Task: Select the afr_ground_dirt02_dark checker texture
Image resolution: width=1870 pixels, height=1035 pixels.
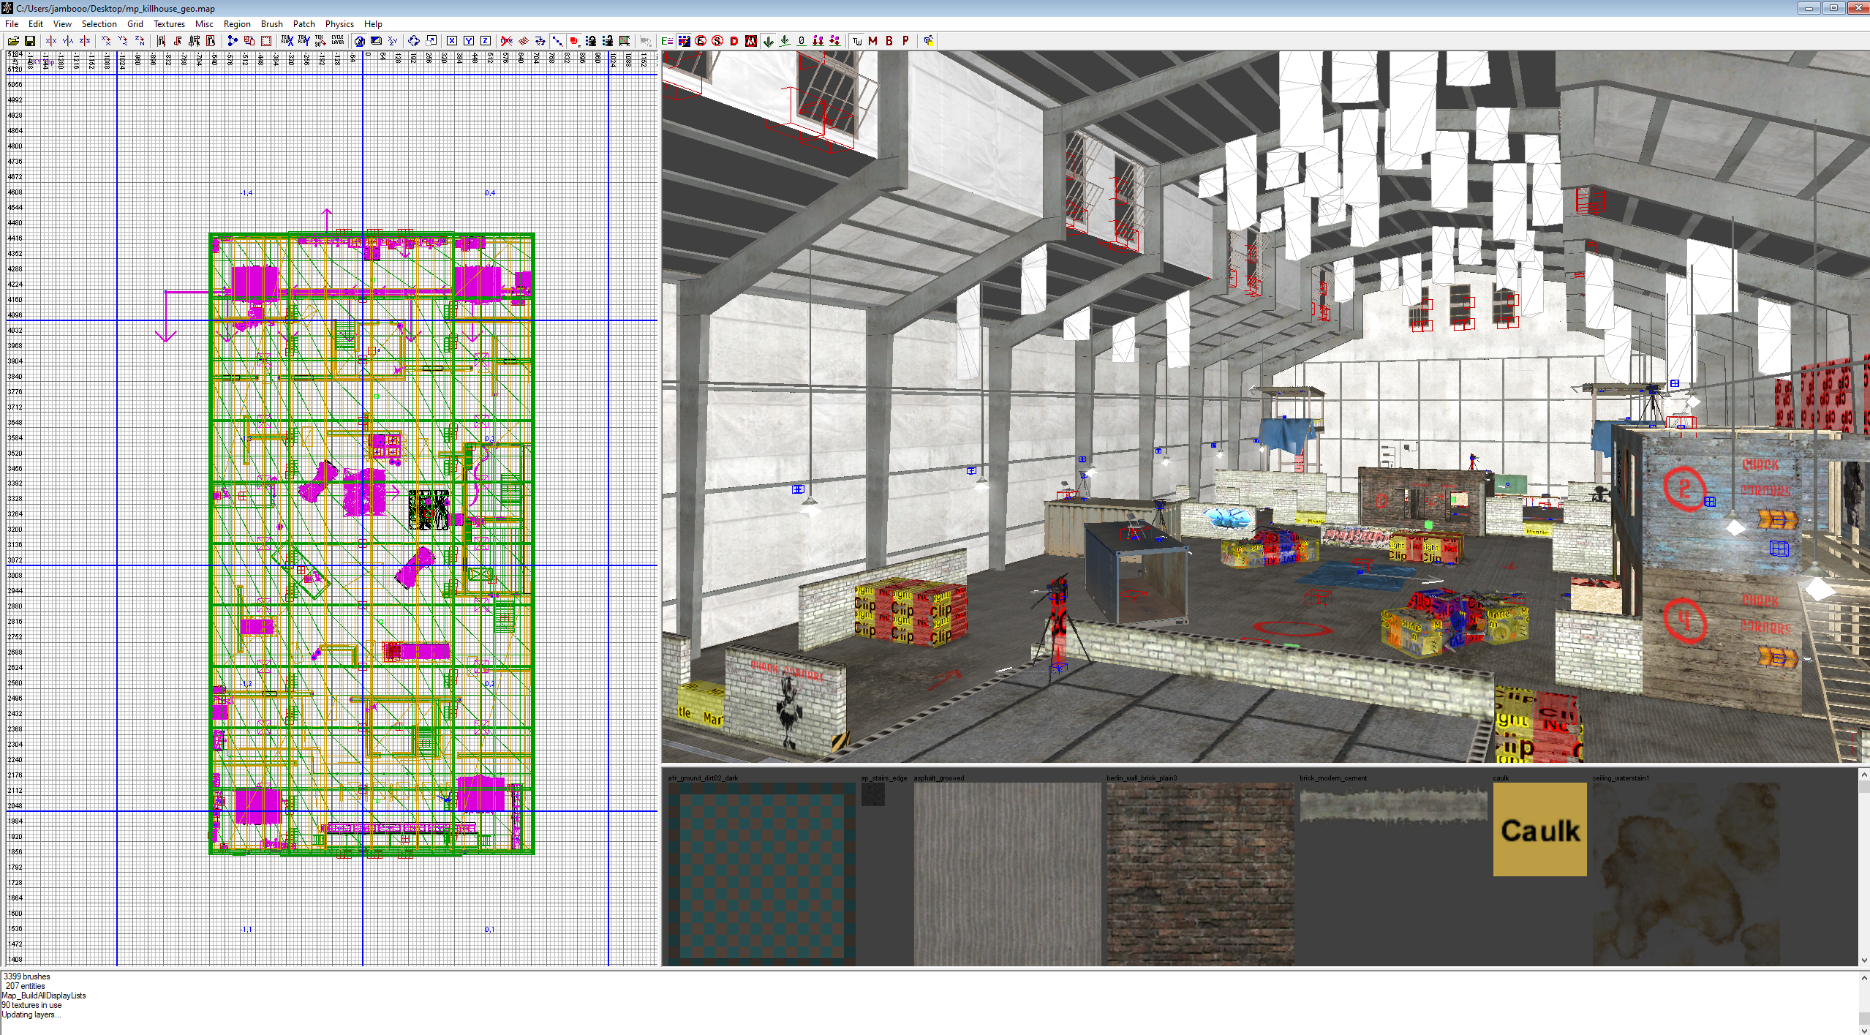Action: pyautogui.click(x=761, y=874)
